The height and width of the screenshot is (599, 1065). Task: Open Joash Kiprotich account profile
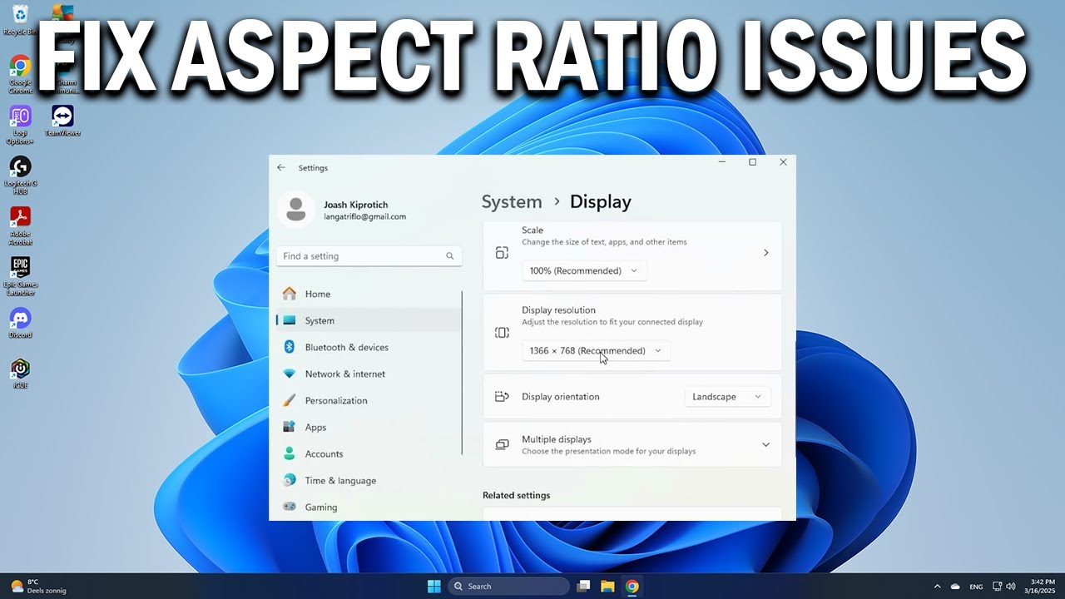click(355, 205)
